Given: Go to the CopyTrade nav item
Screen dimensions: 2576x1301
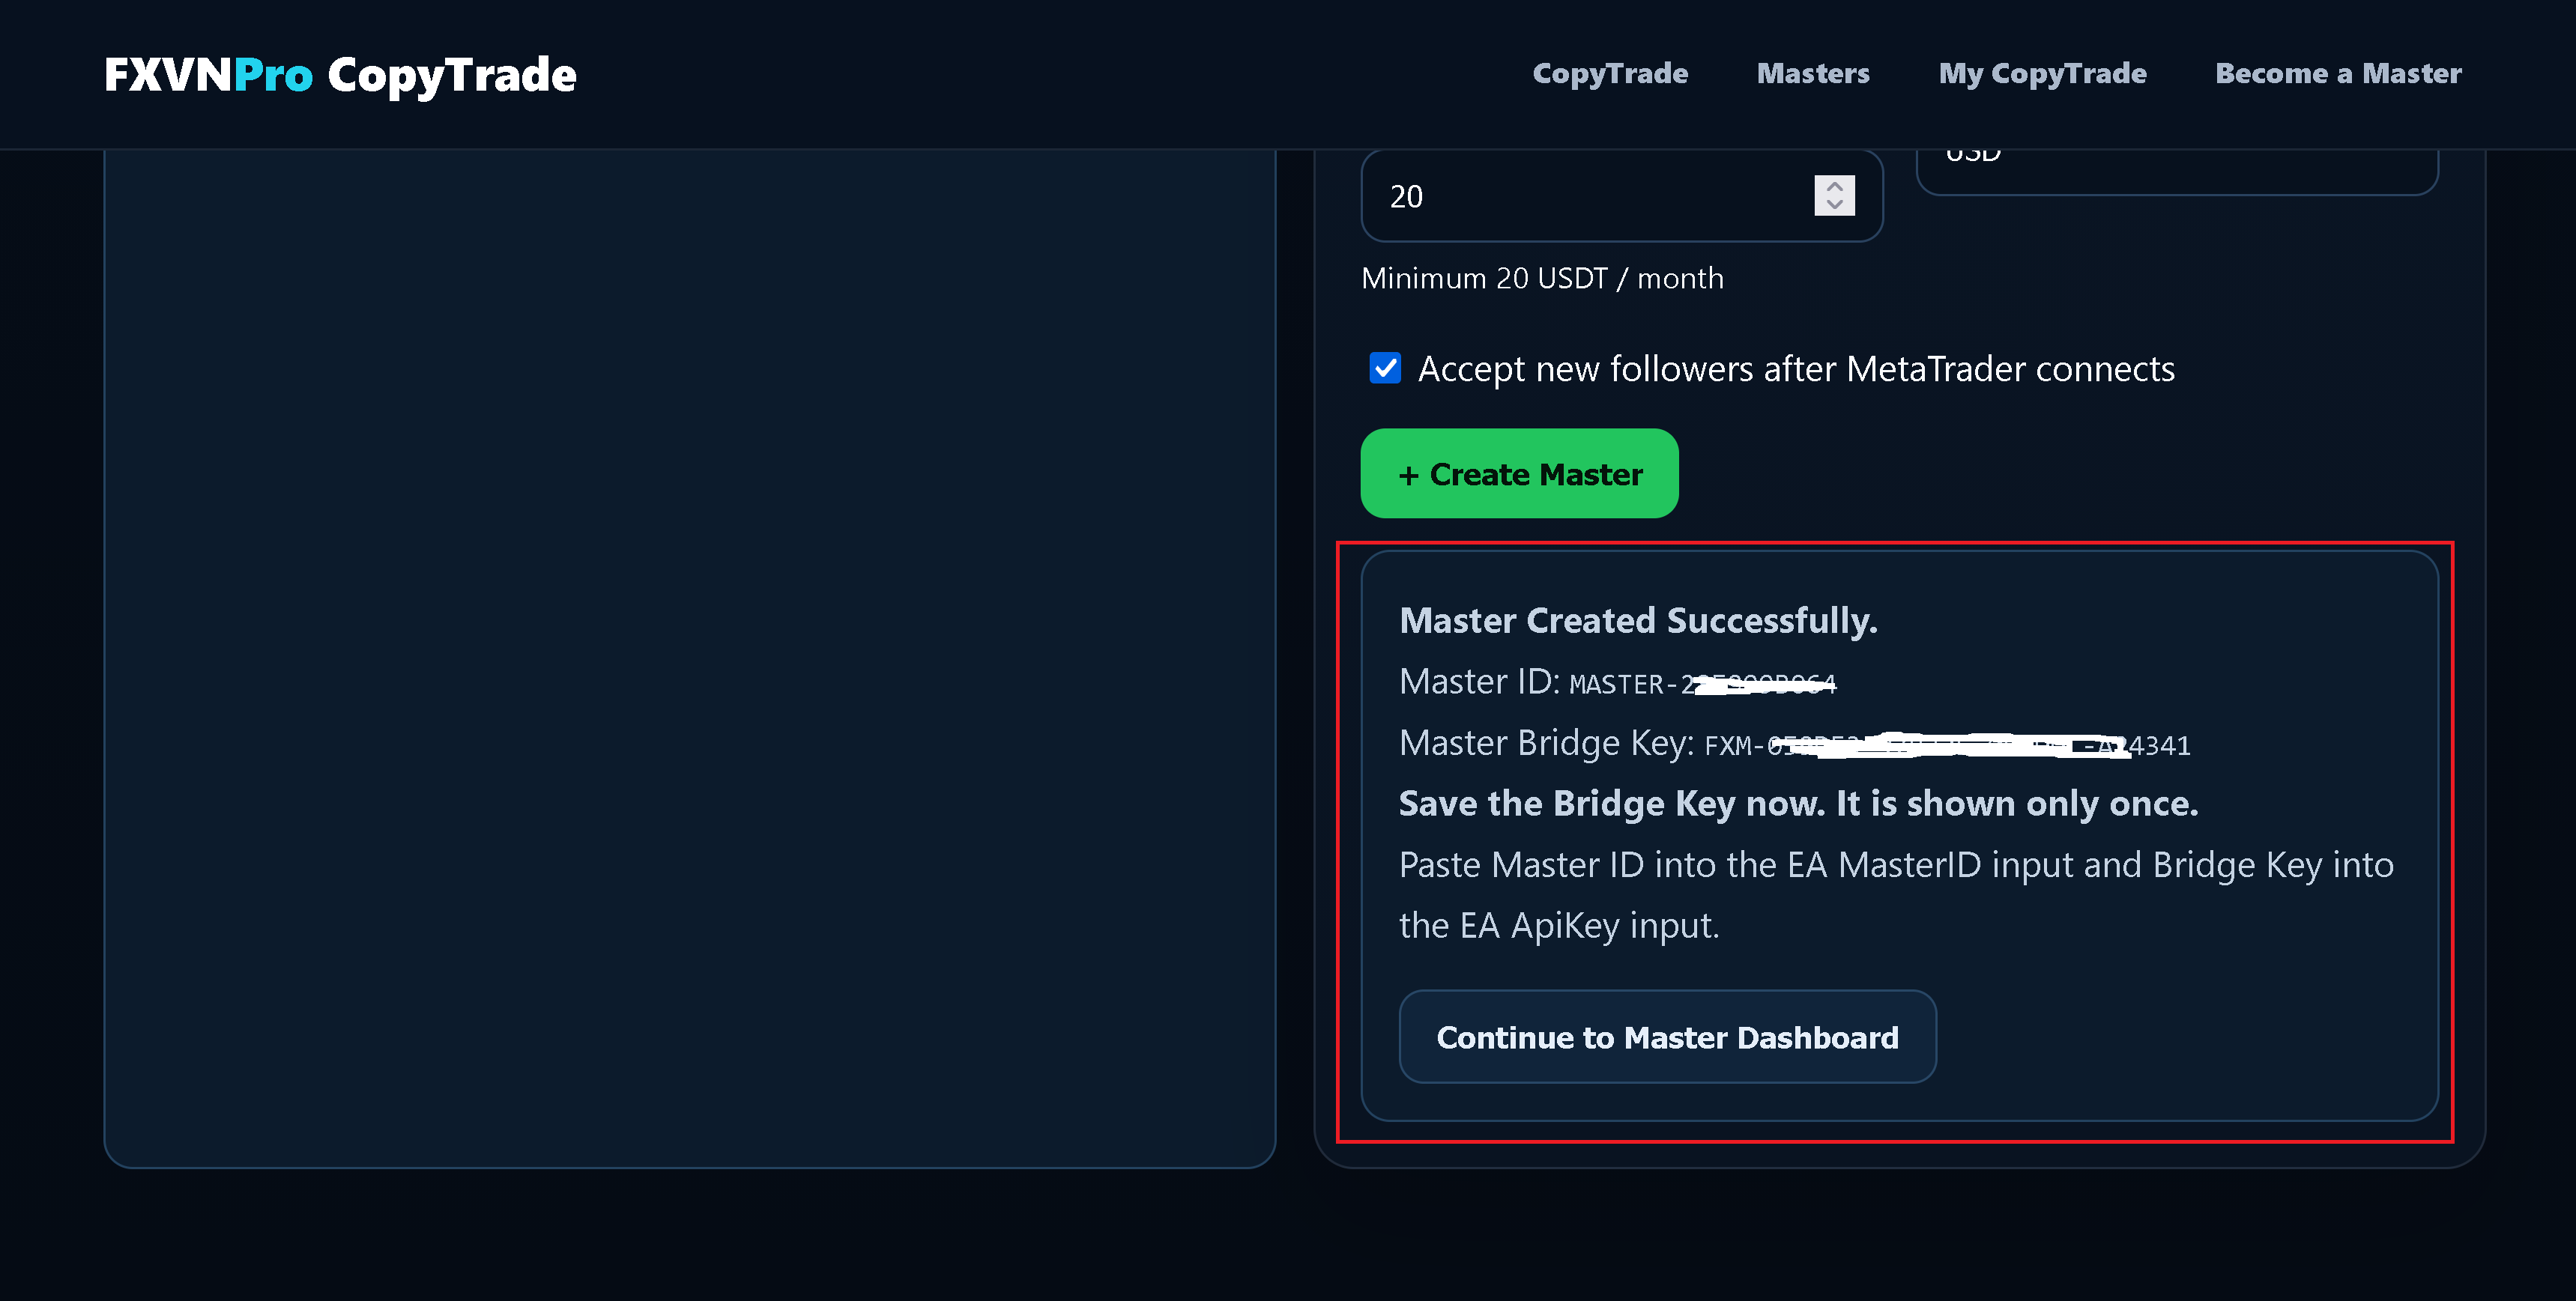Looking at the screenshot, I should pyautogui.click(x=1610, y=73).
